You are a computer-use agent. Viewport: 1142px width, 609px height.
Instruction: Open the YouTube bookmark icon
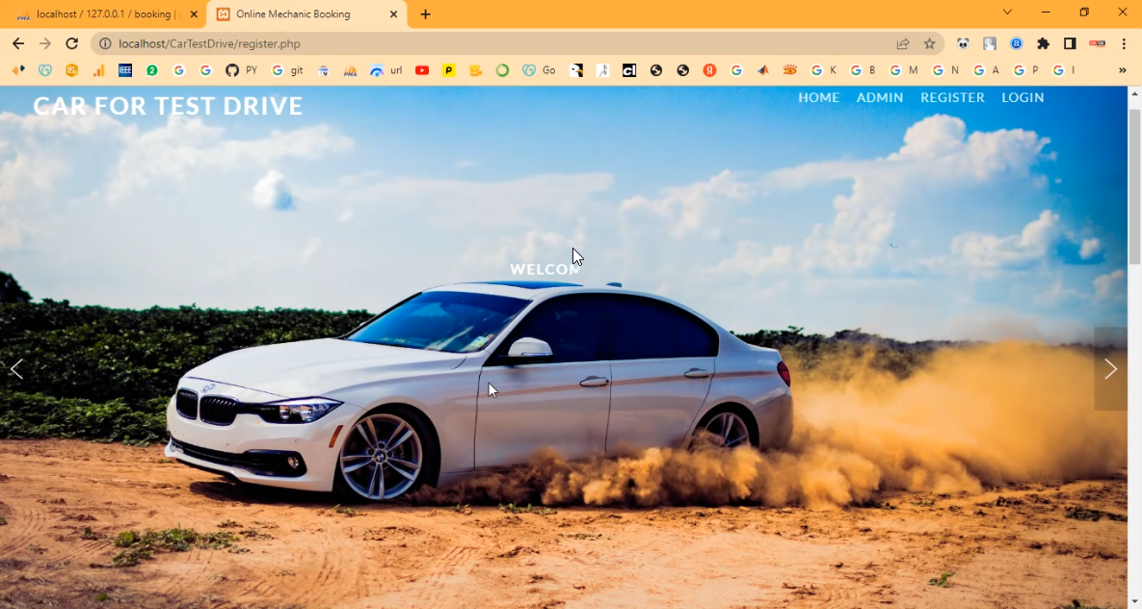[422, 70]
